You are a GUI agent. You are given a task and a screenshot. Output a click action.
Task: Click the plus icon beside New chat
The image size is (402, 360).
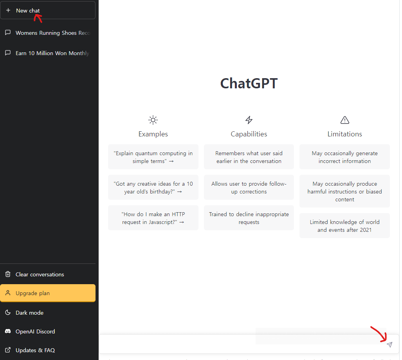[8, 10]
